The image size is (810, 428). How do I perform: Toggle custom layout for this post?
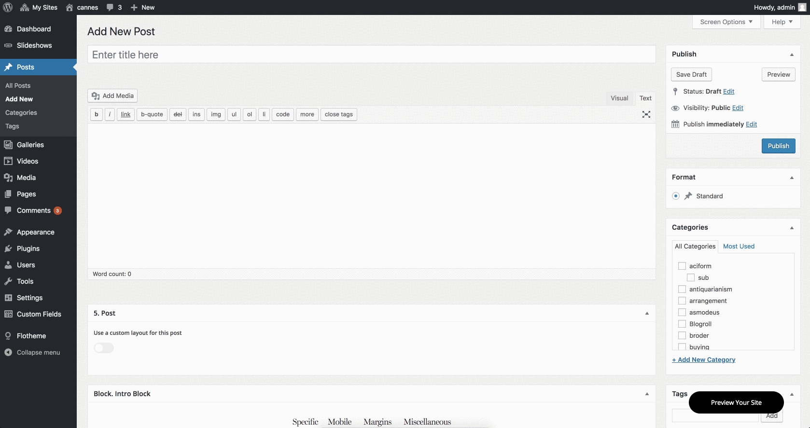pyautogui.click(x=104, y=348)
